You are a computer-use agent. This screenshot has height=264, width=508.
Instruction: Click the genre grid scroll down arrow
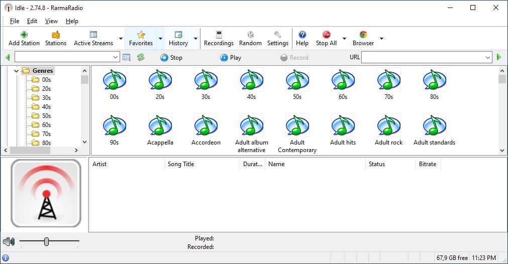click(502, 151)
